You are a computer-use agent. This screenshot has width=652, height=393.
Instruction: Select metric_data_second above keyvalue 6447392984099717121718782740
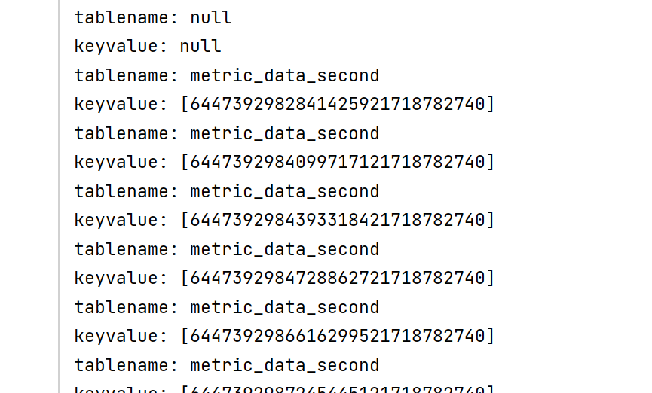[285, 134]
